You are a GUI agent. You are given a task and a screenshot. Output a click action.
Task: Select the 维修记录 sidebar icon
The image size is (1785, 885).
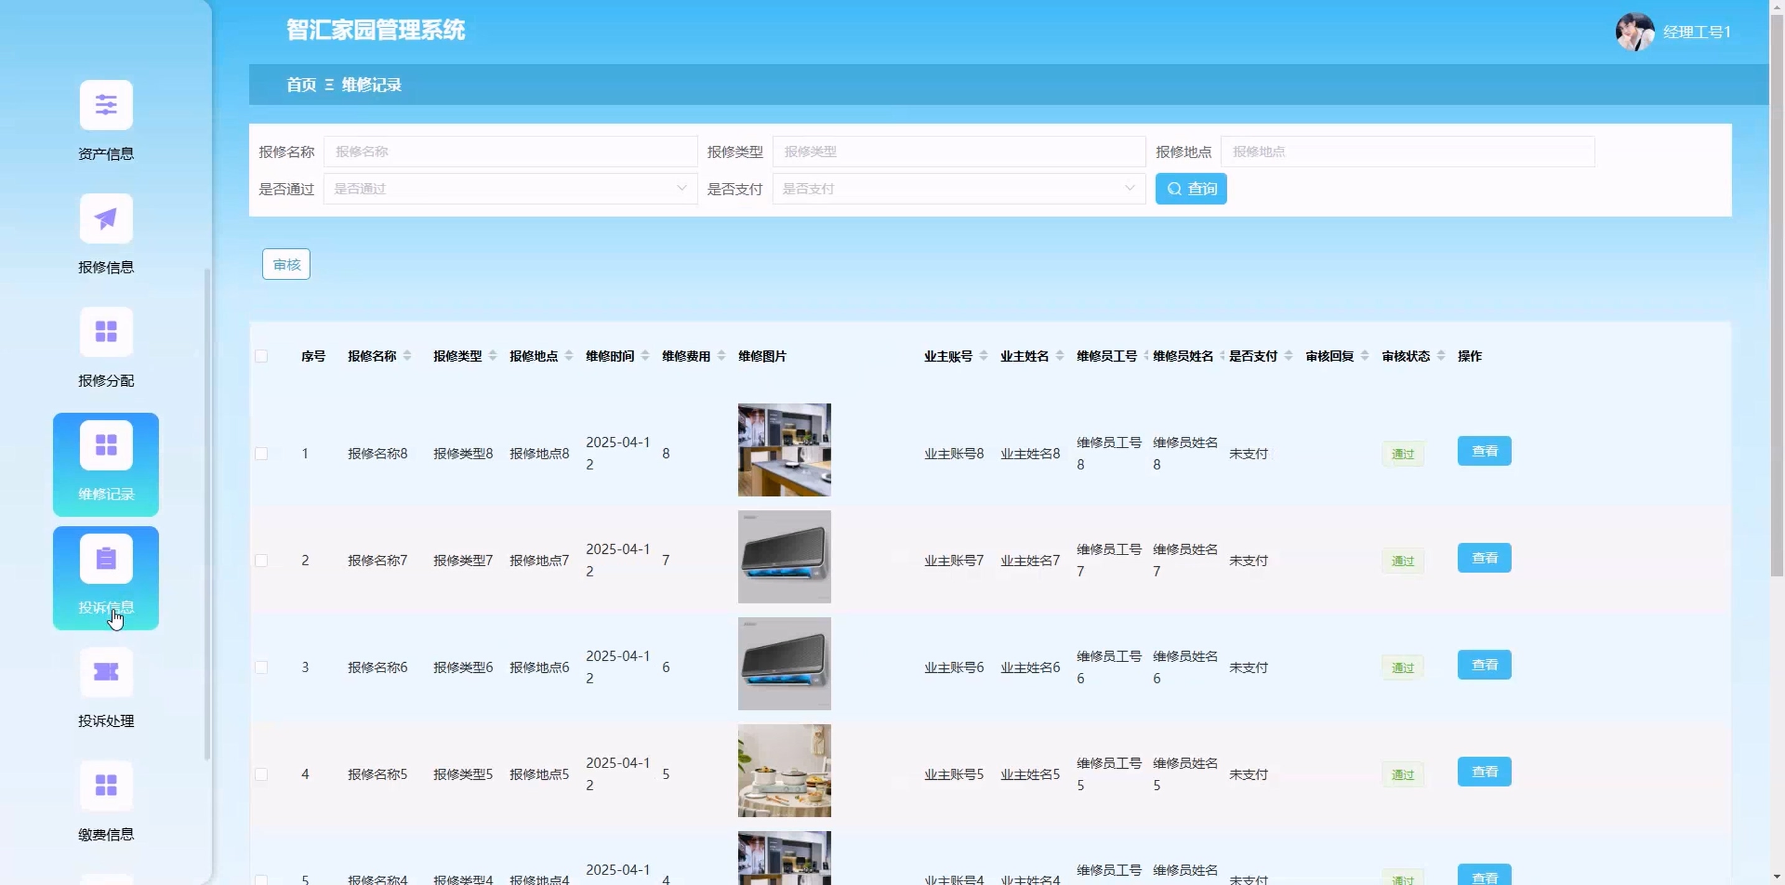coord(106,446)
